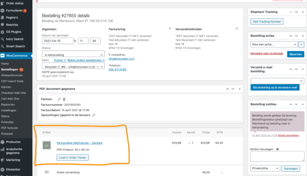Edit invoice Opmerkingen pencil icon
The image size is (307, 176).
(x=94, y=115)
